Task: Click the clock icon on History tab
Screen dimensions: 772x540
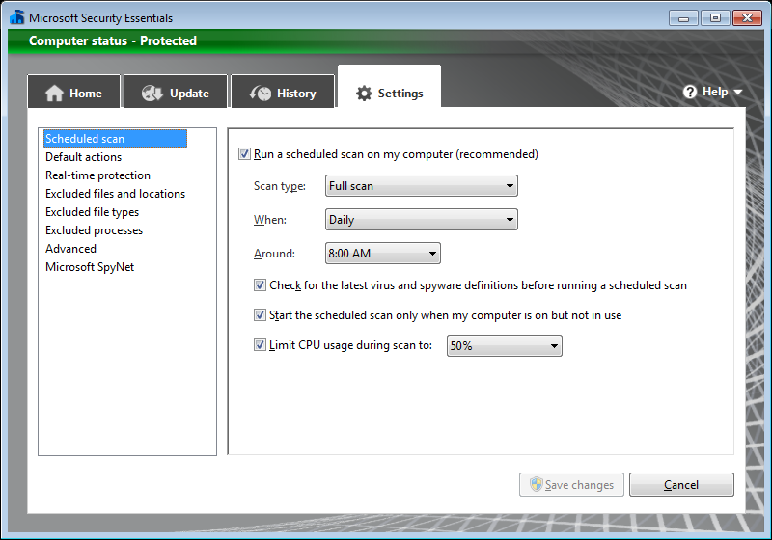Action: pyautogui.click(x=261, y=94)
